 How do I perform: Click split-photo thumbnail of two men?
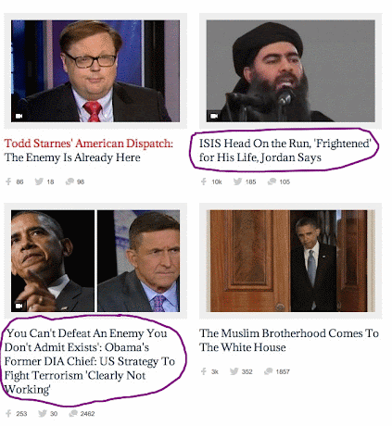(x=95, y=261)
